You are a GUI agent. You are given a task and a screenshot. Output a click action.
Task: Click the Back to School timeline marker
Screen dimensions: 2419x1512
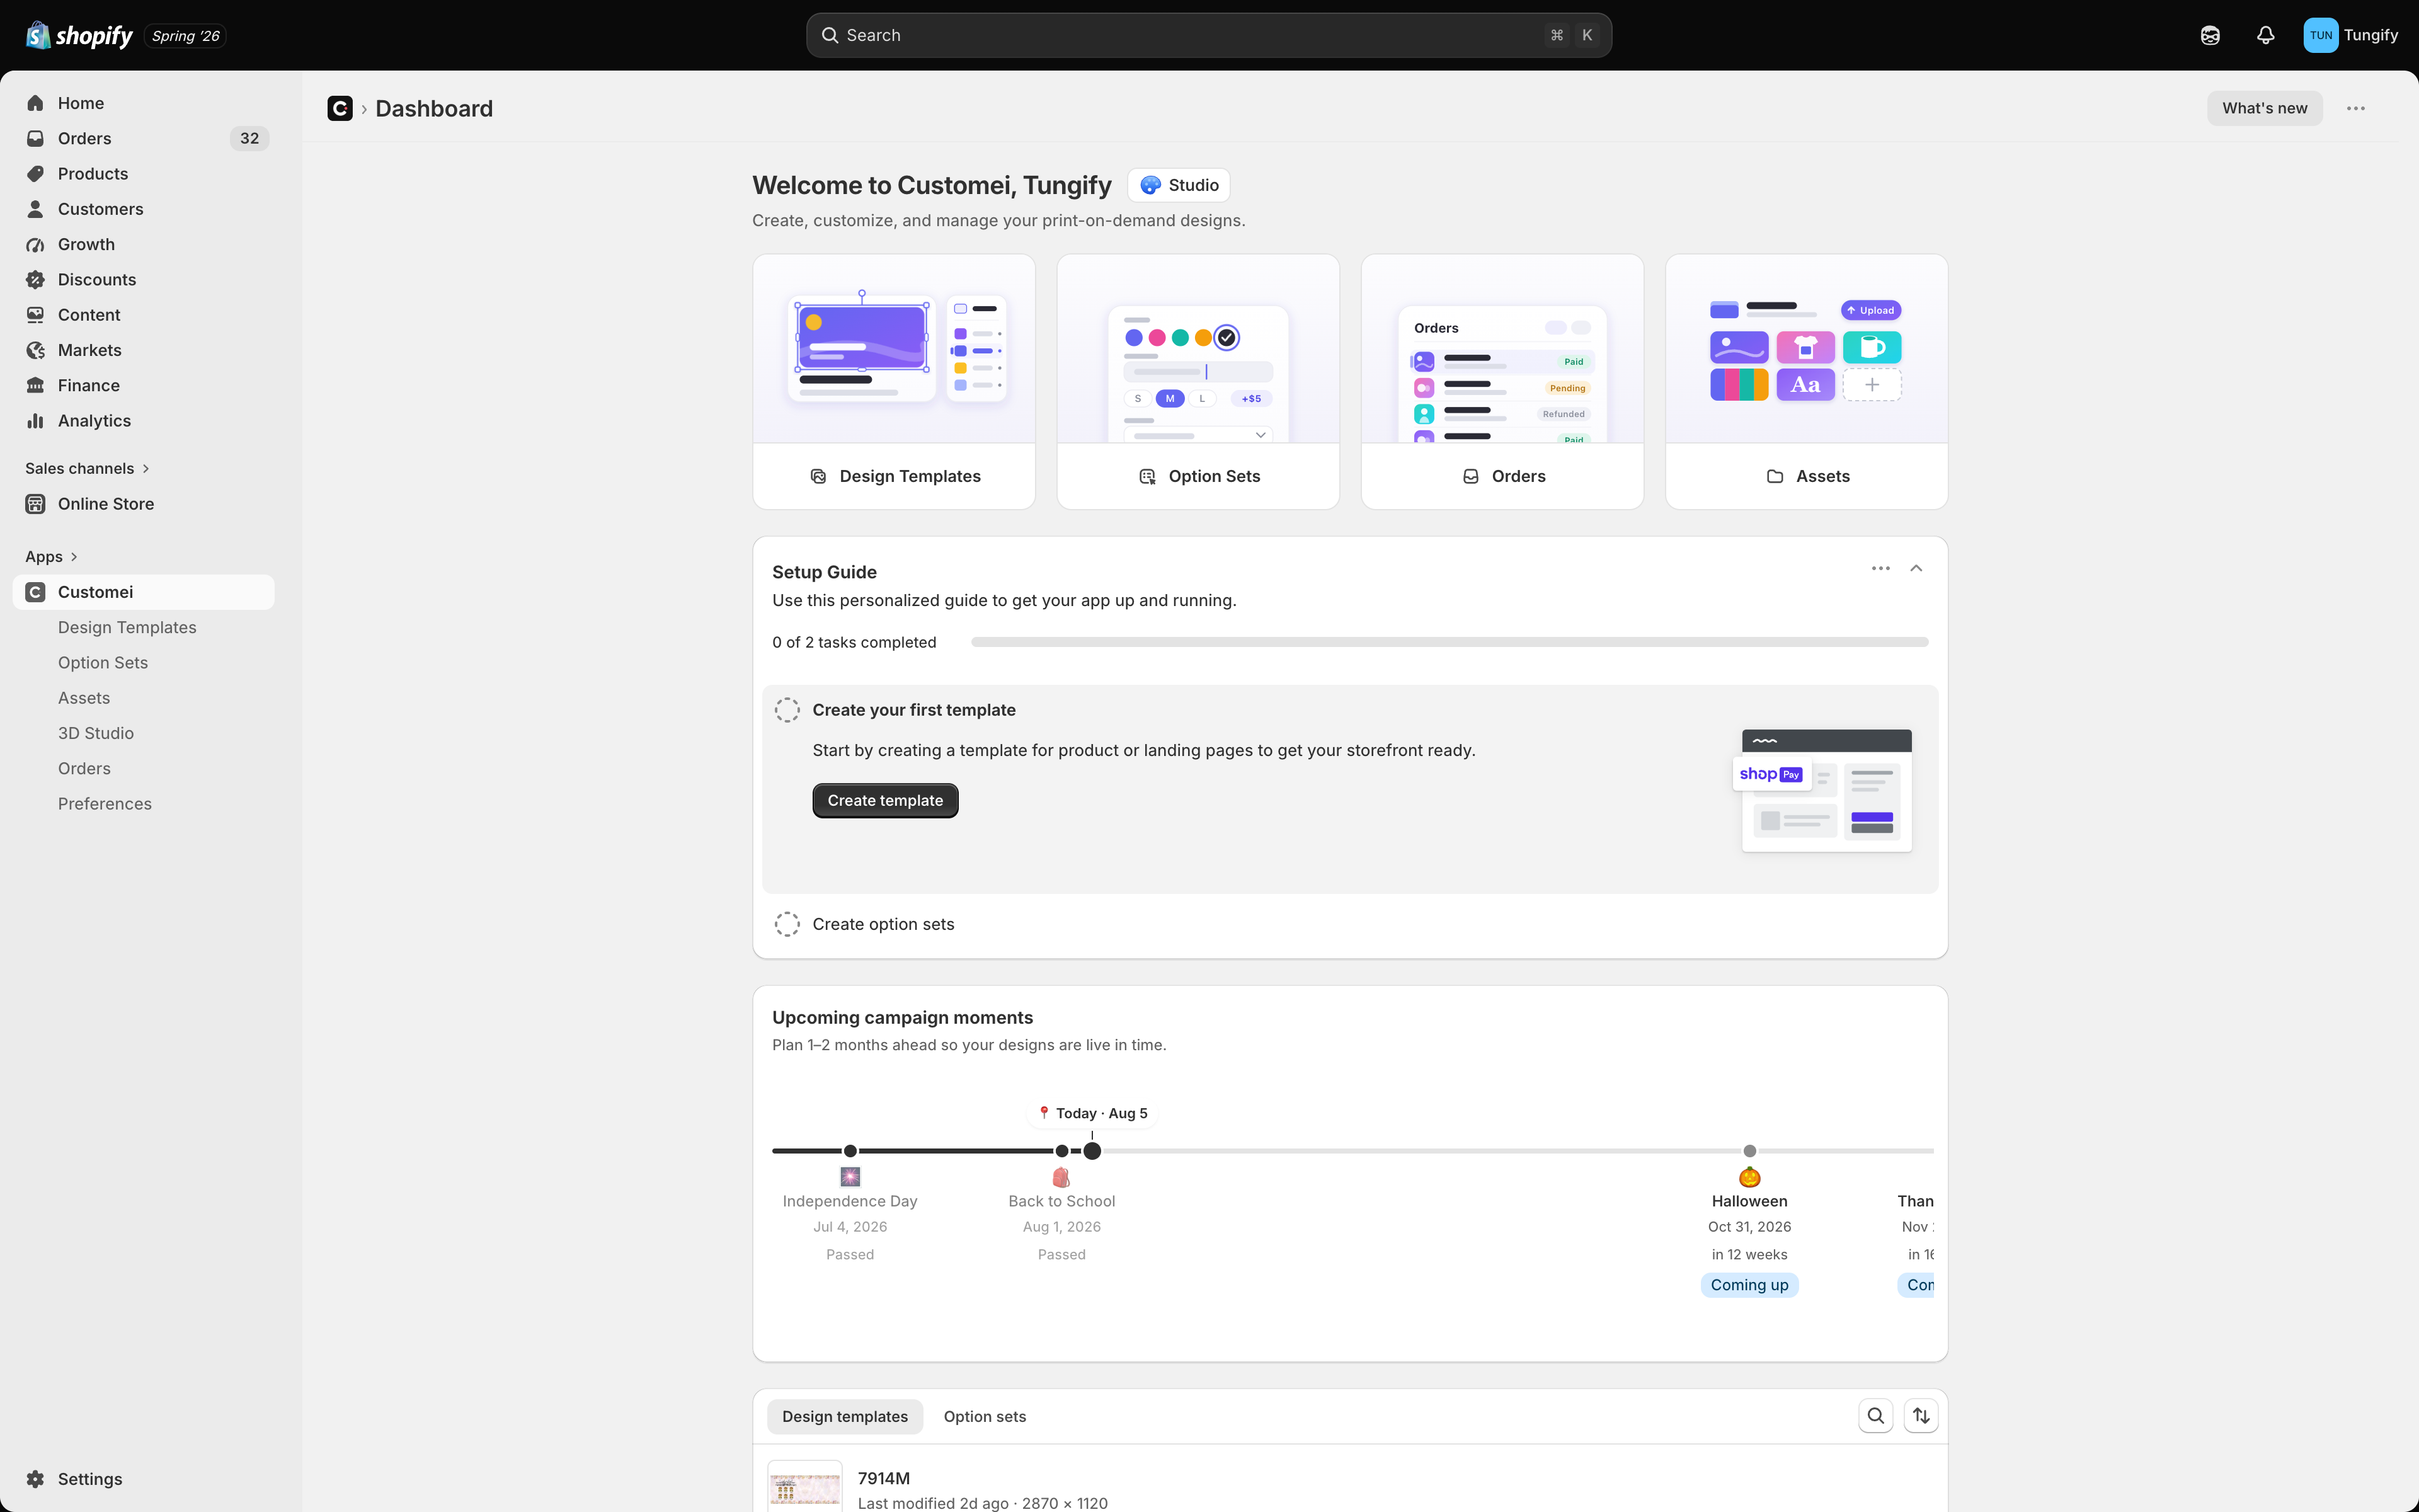point(1061,1151)
